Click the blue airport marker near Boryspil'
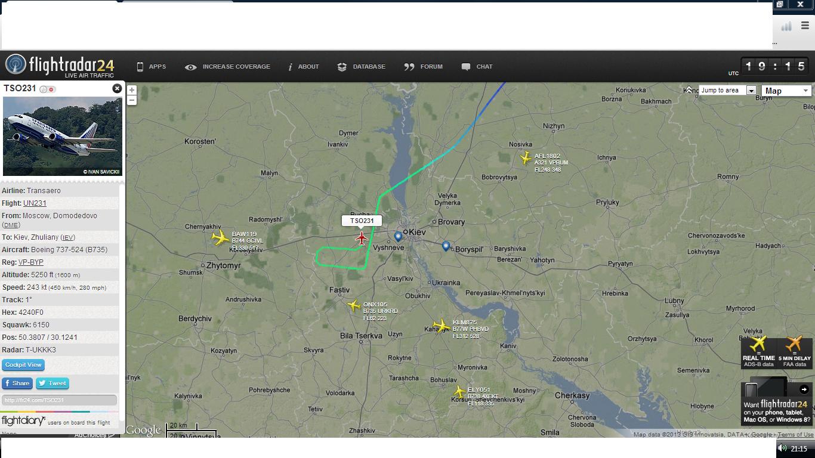This screenshot has width=815, height=458. tap(446, 246)
